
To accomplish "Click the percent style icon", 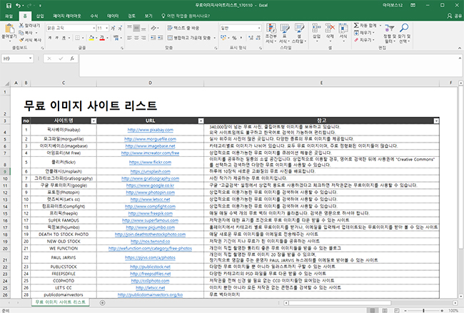I will click(234, 38).
